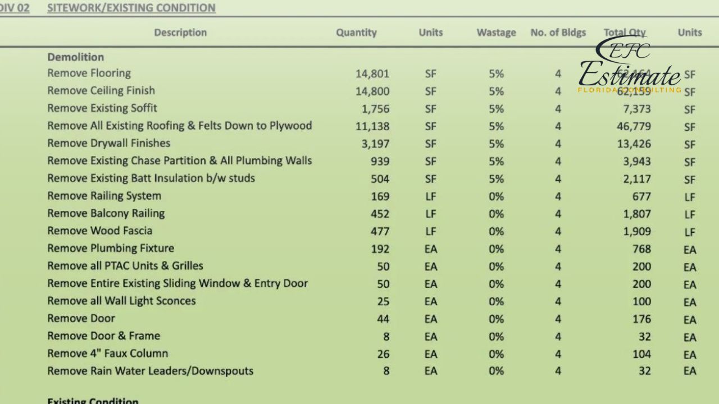The width and height of the screenshot is (719, 404).
Task: Select the Remove Balcony Railing description
Action: 106,213
